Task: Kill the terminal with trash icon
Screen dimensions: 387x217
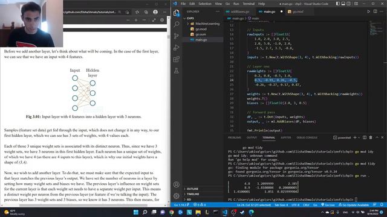Action: pos(371,137)
